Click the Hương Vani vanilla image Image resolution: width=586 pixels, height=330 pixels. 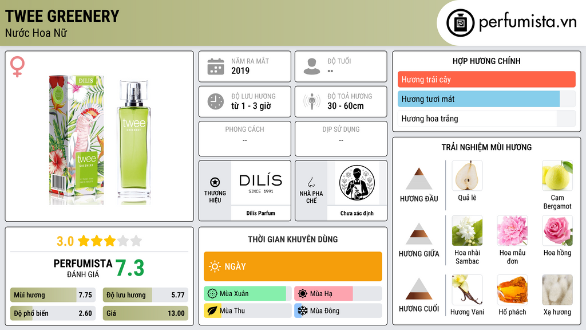tap(467, 290)
